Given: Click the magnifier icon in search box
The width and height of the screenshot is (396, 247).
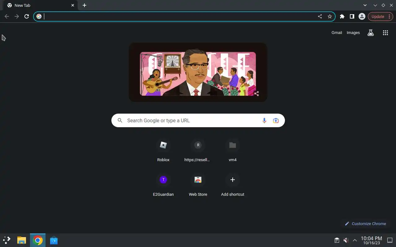Looking at the screenshot, I should [x=120, y=120].
